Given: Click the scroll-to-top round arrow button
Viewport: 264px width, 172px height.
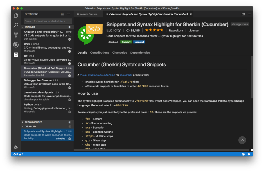Looking at the screenshot, I should [242, 140].
